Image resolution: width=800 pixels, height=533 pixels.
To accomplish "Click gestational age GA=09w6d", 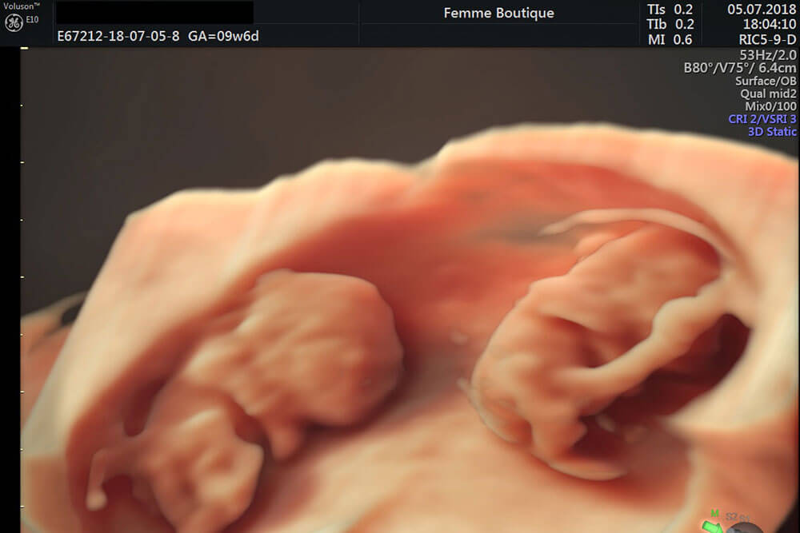I will tap(223, 36).
